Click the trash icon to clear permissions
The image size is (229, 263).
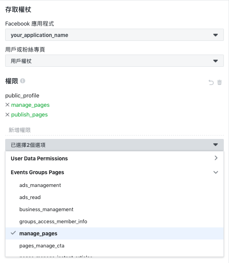coord(219,82)
